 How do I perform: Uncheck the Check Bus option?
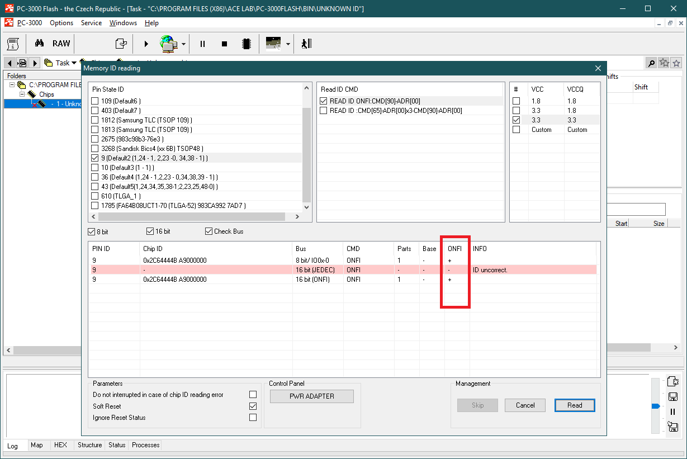[209, 231]
